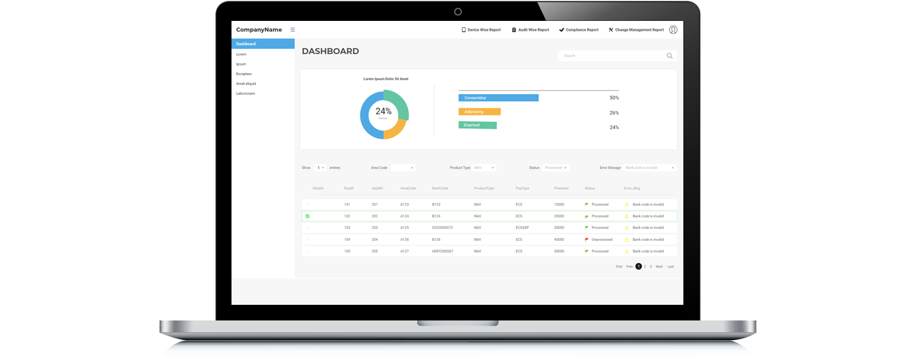909x359 pixels.
Task: Go to the Next page
Action: pos(659,266)
